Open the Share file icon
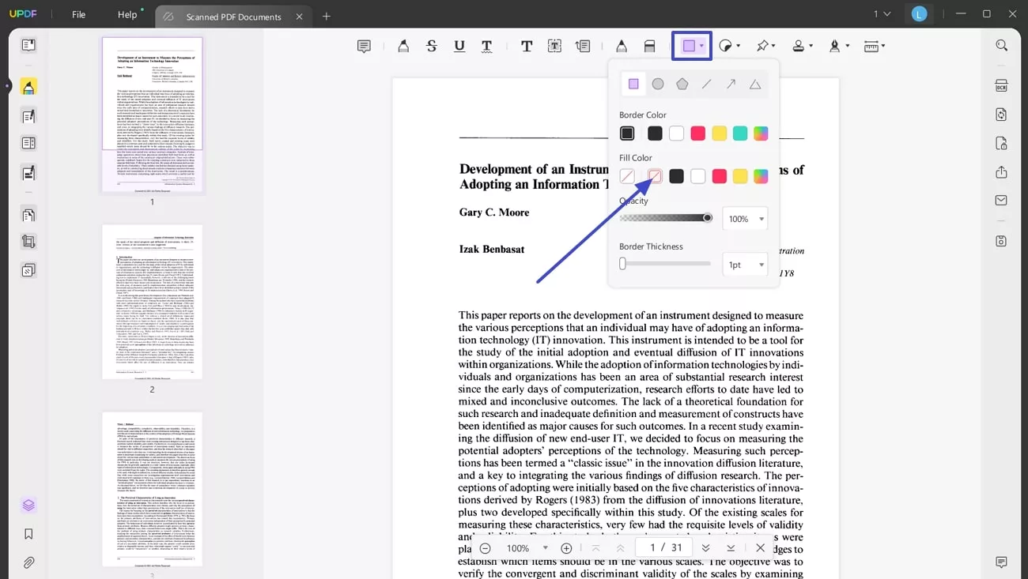This screenshot has width=1028, height=579. [x=1002, y=172]
